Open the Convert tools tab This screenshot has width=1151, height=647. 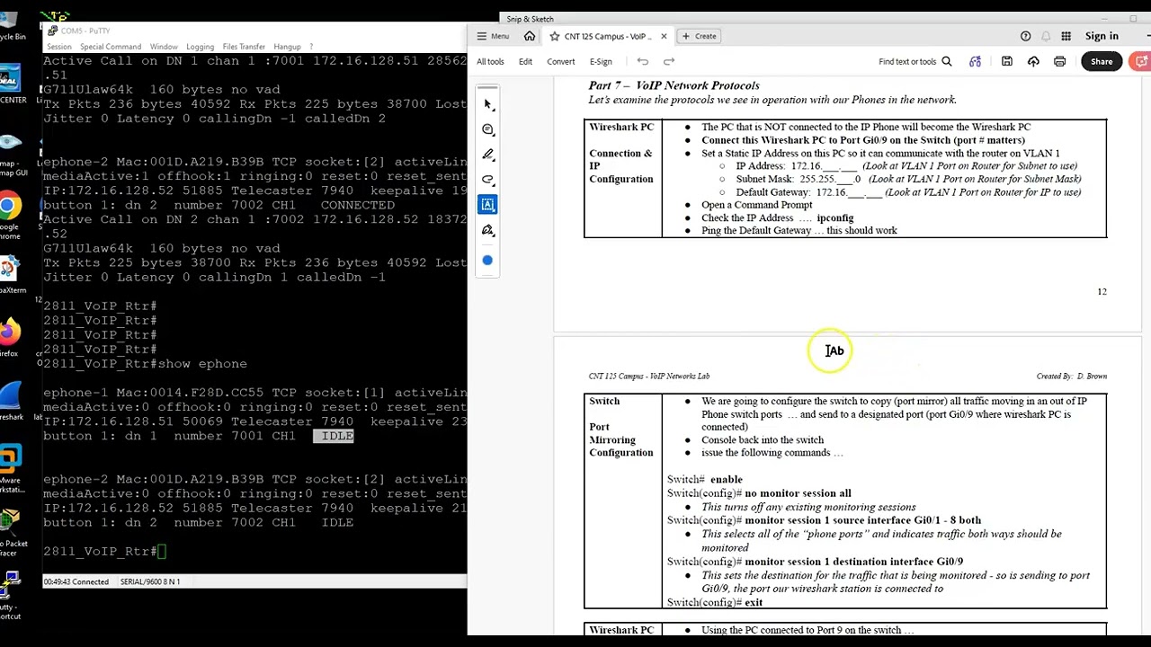point(560,61)
